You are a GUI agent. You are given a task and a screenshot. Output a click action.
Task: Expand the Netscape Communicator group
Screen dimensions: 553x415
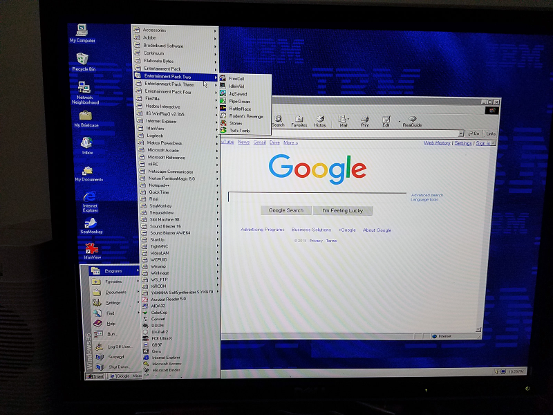178,172
